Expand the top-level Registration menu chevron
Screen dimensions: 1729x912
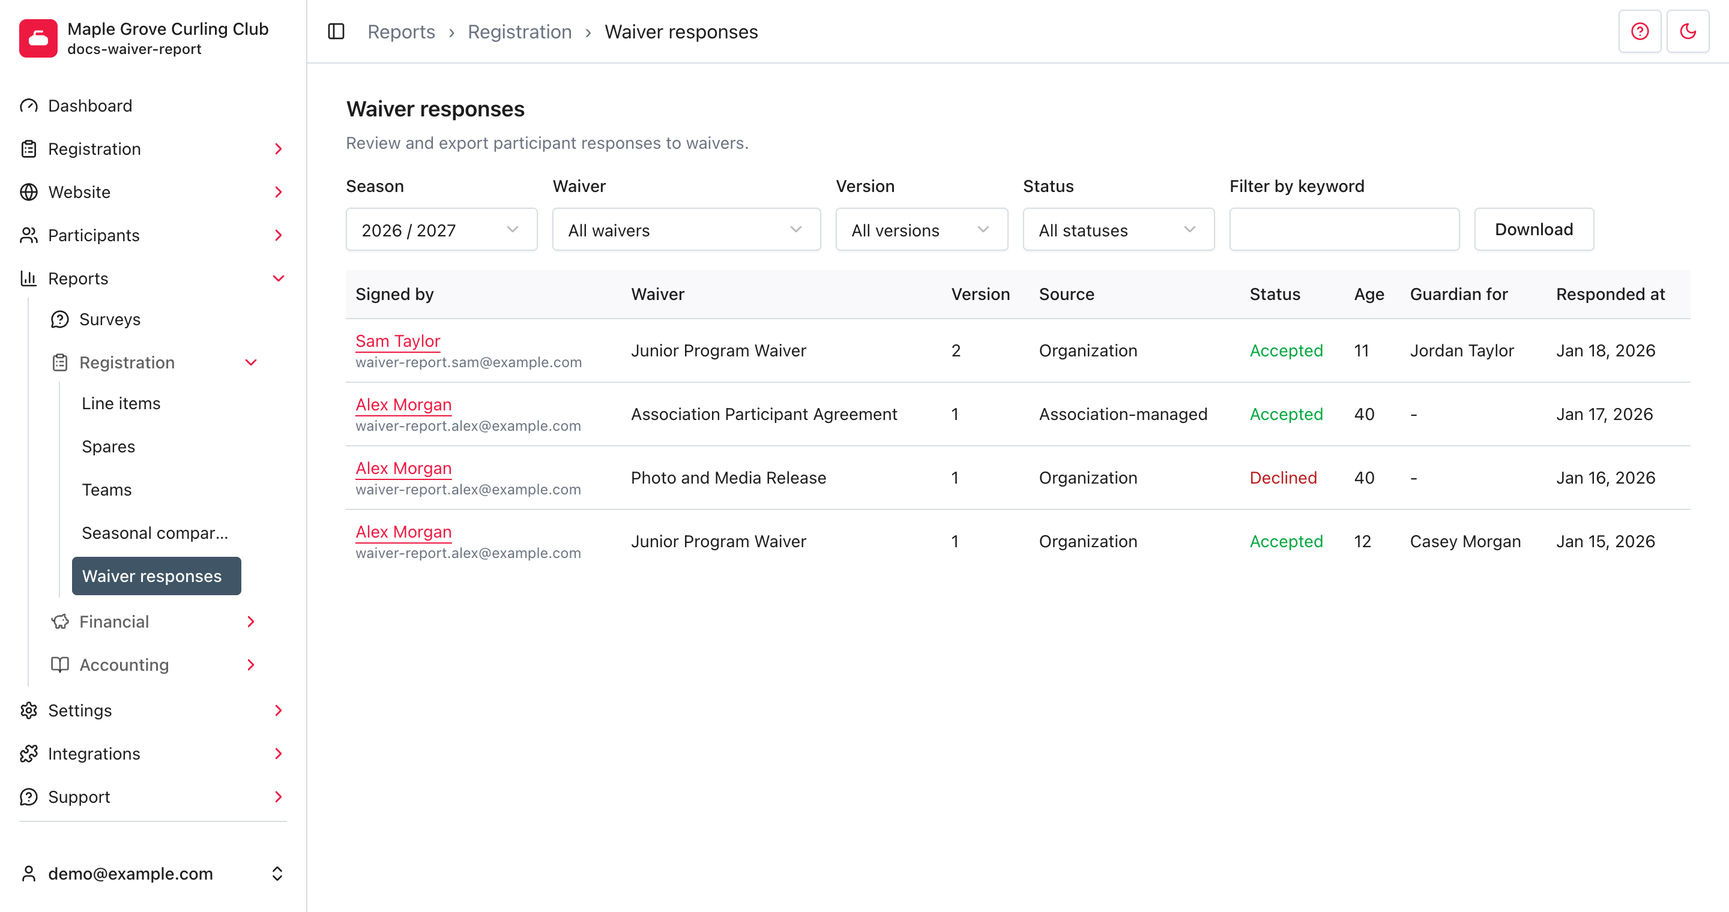coord(279,149)
